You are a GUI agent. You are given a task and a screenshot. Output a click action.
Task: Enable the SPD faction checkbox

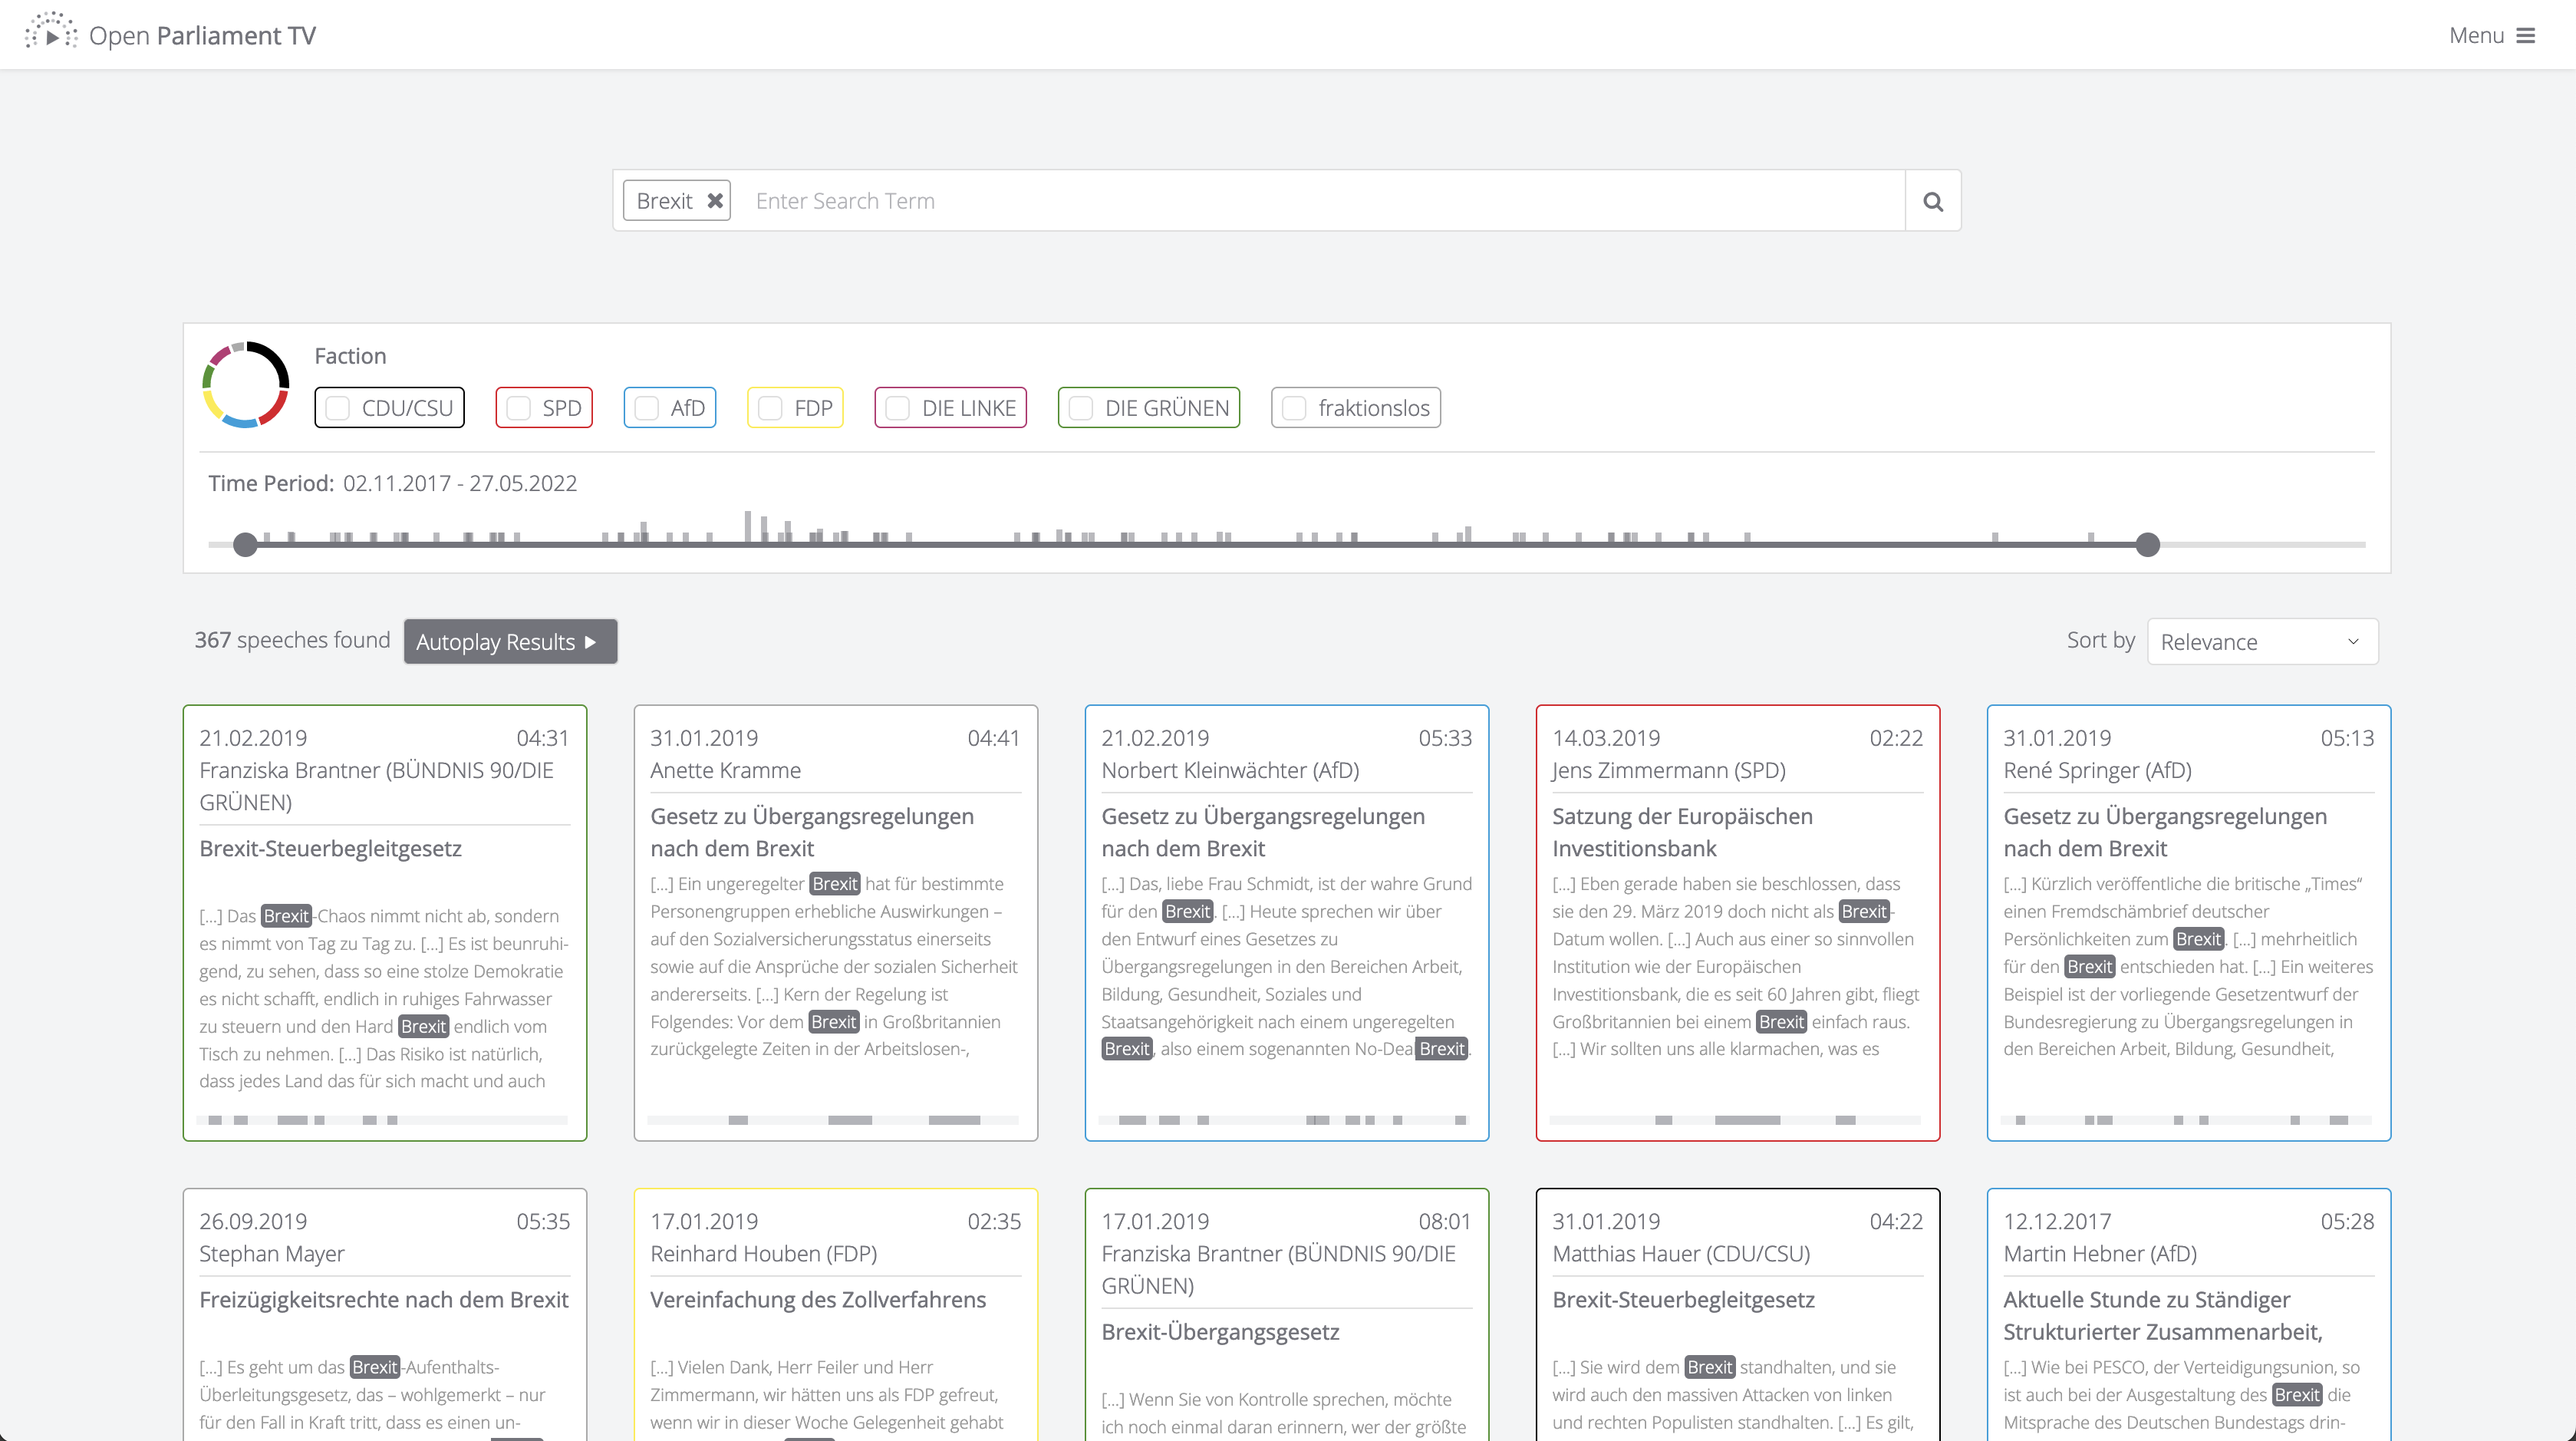(518, 408)
